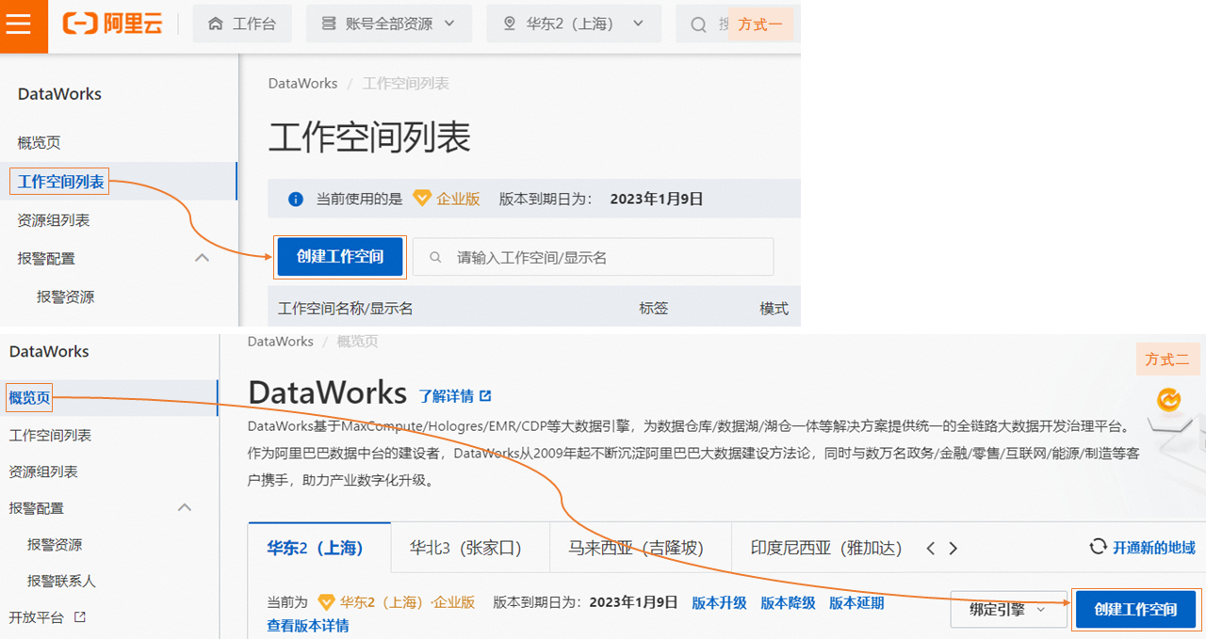Viewport: 1206px width, 639px height.
Task: Collapse 报警配置 in the lower sidebar
Action: (185, 507)
